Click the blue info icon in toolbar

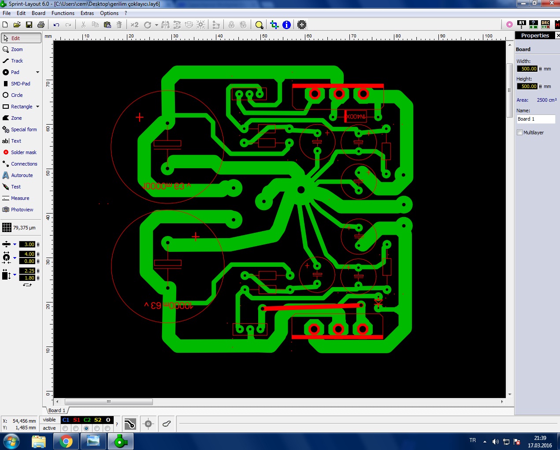pyautogui.click(x=286, y=25)
